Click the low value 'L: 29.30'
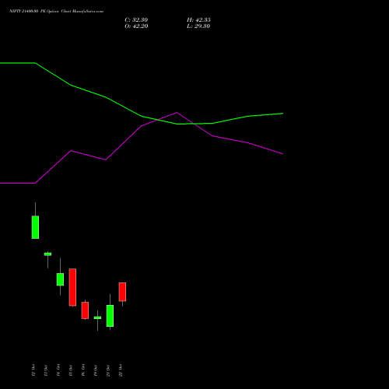 pyautogui.click(x=198, y=26)
